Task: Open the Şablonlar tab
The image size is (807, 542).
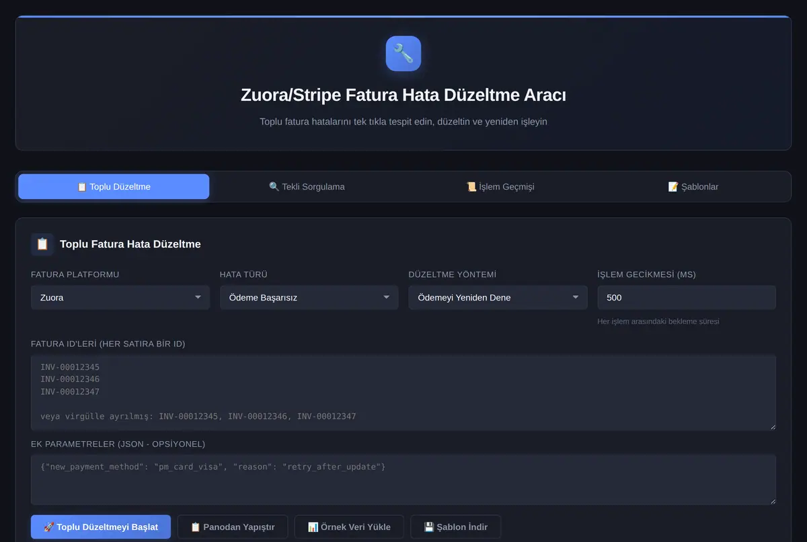Action: coord(693,186)
